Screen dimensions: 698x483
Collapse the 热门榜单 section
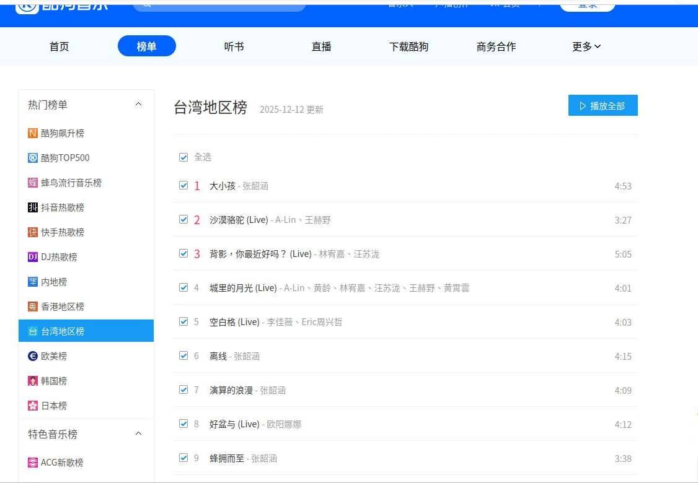pos(138,105)
